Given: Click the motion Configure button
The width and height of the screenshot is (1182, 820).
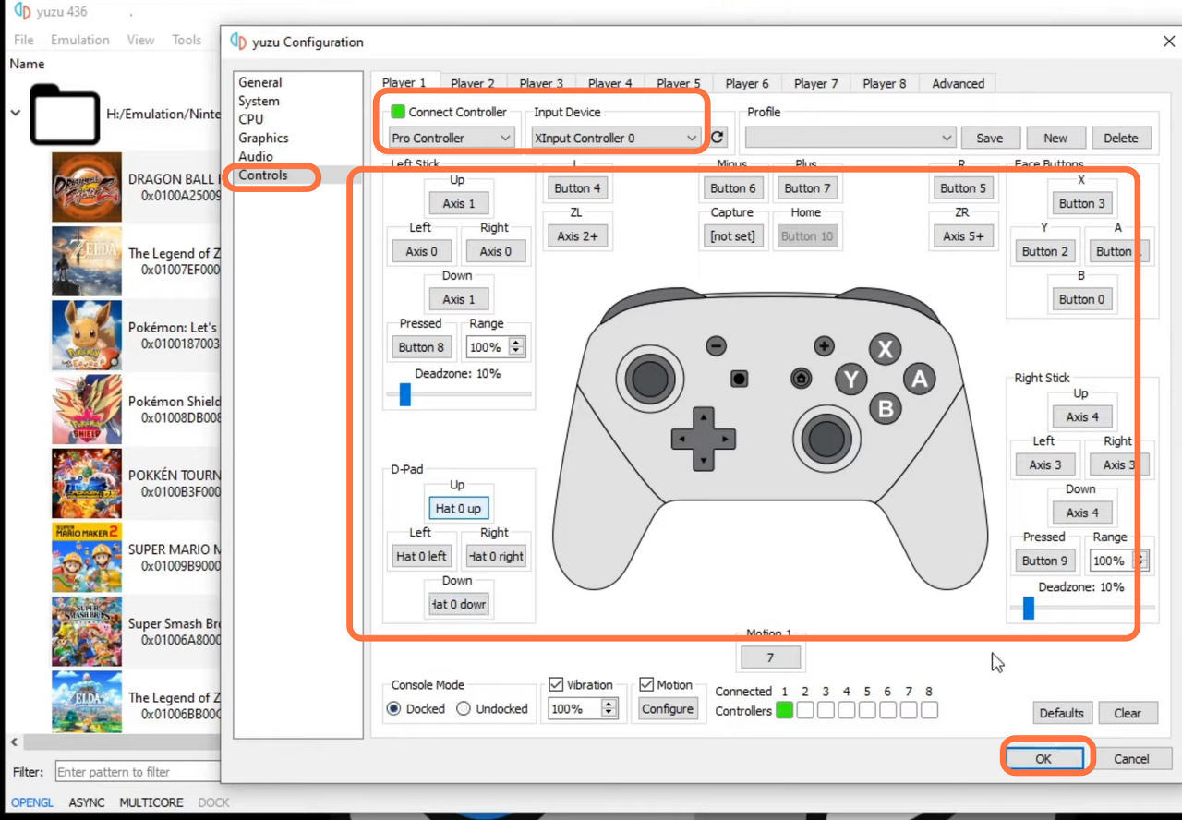Looking at the screenshot, I should (x=668, y=708).
